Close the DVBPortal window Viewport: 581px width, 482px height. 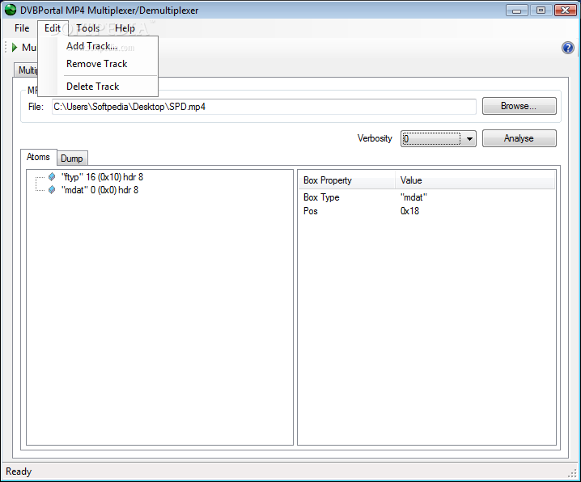(565, 11)
